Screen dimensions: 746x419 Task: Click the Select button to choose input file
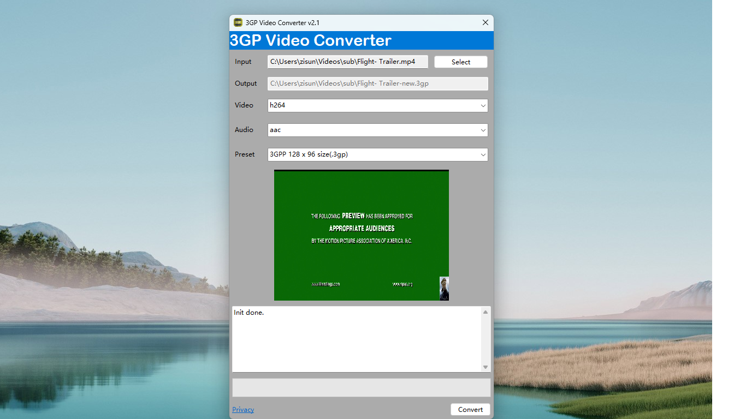[x=461, y=62]
